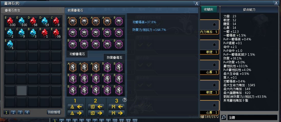
Task: Click preset 2 right arrow button
Action: (96, 113)
